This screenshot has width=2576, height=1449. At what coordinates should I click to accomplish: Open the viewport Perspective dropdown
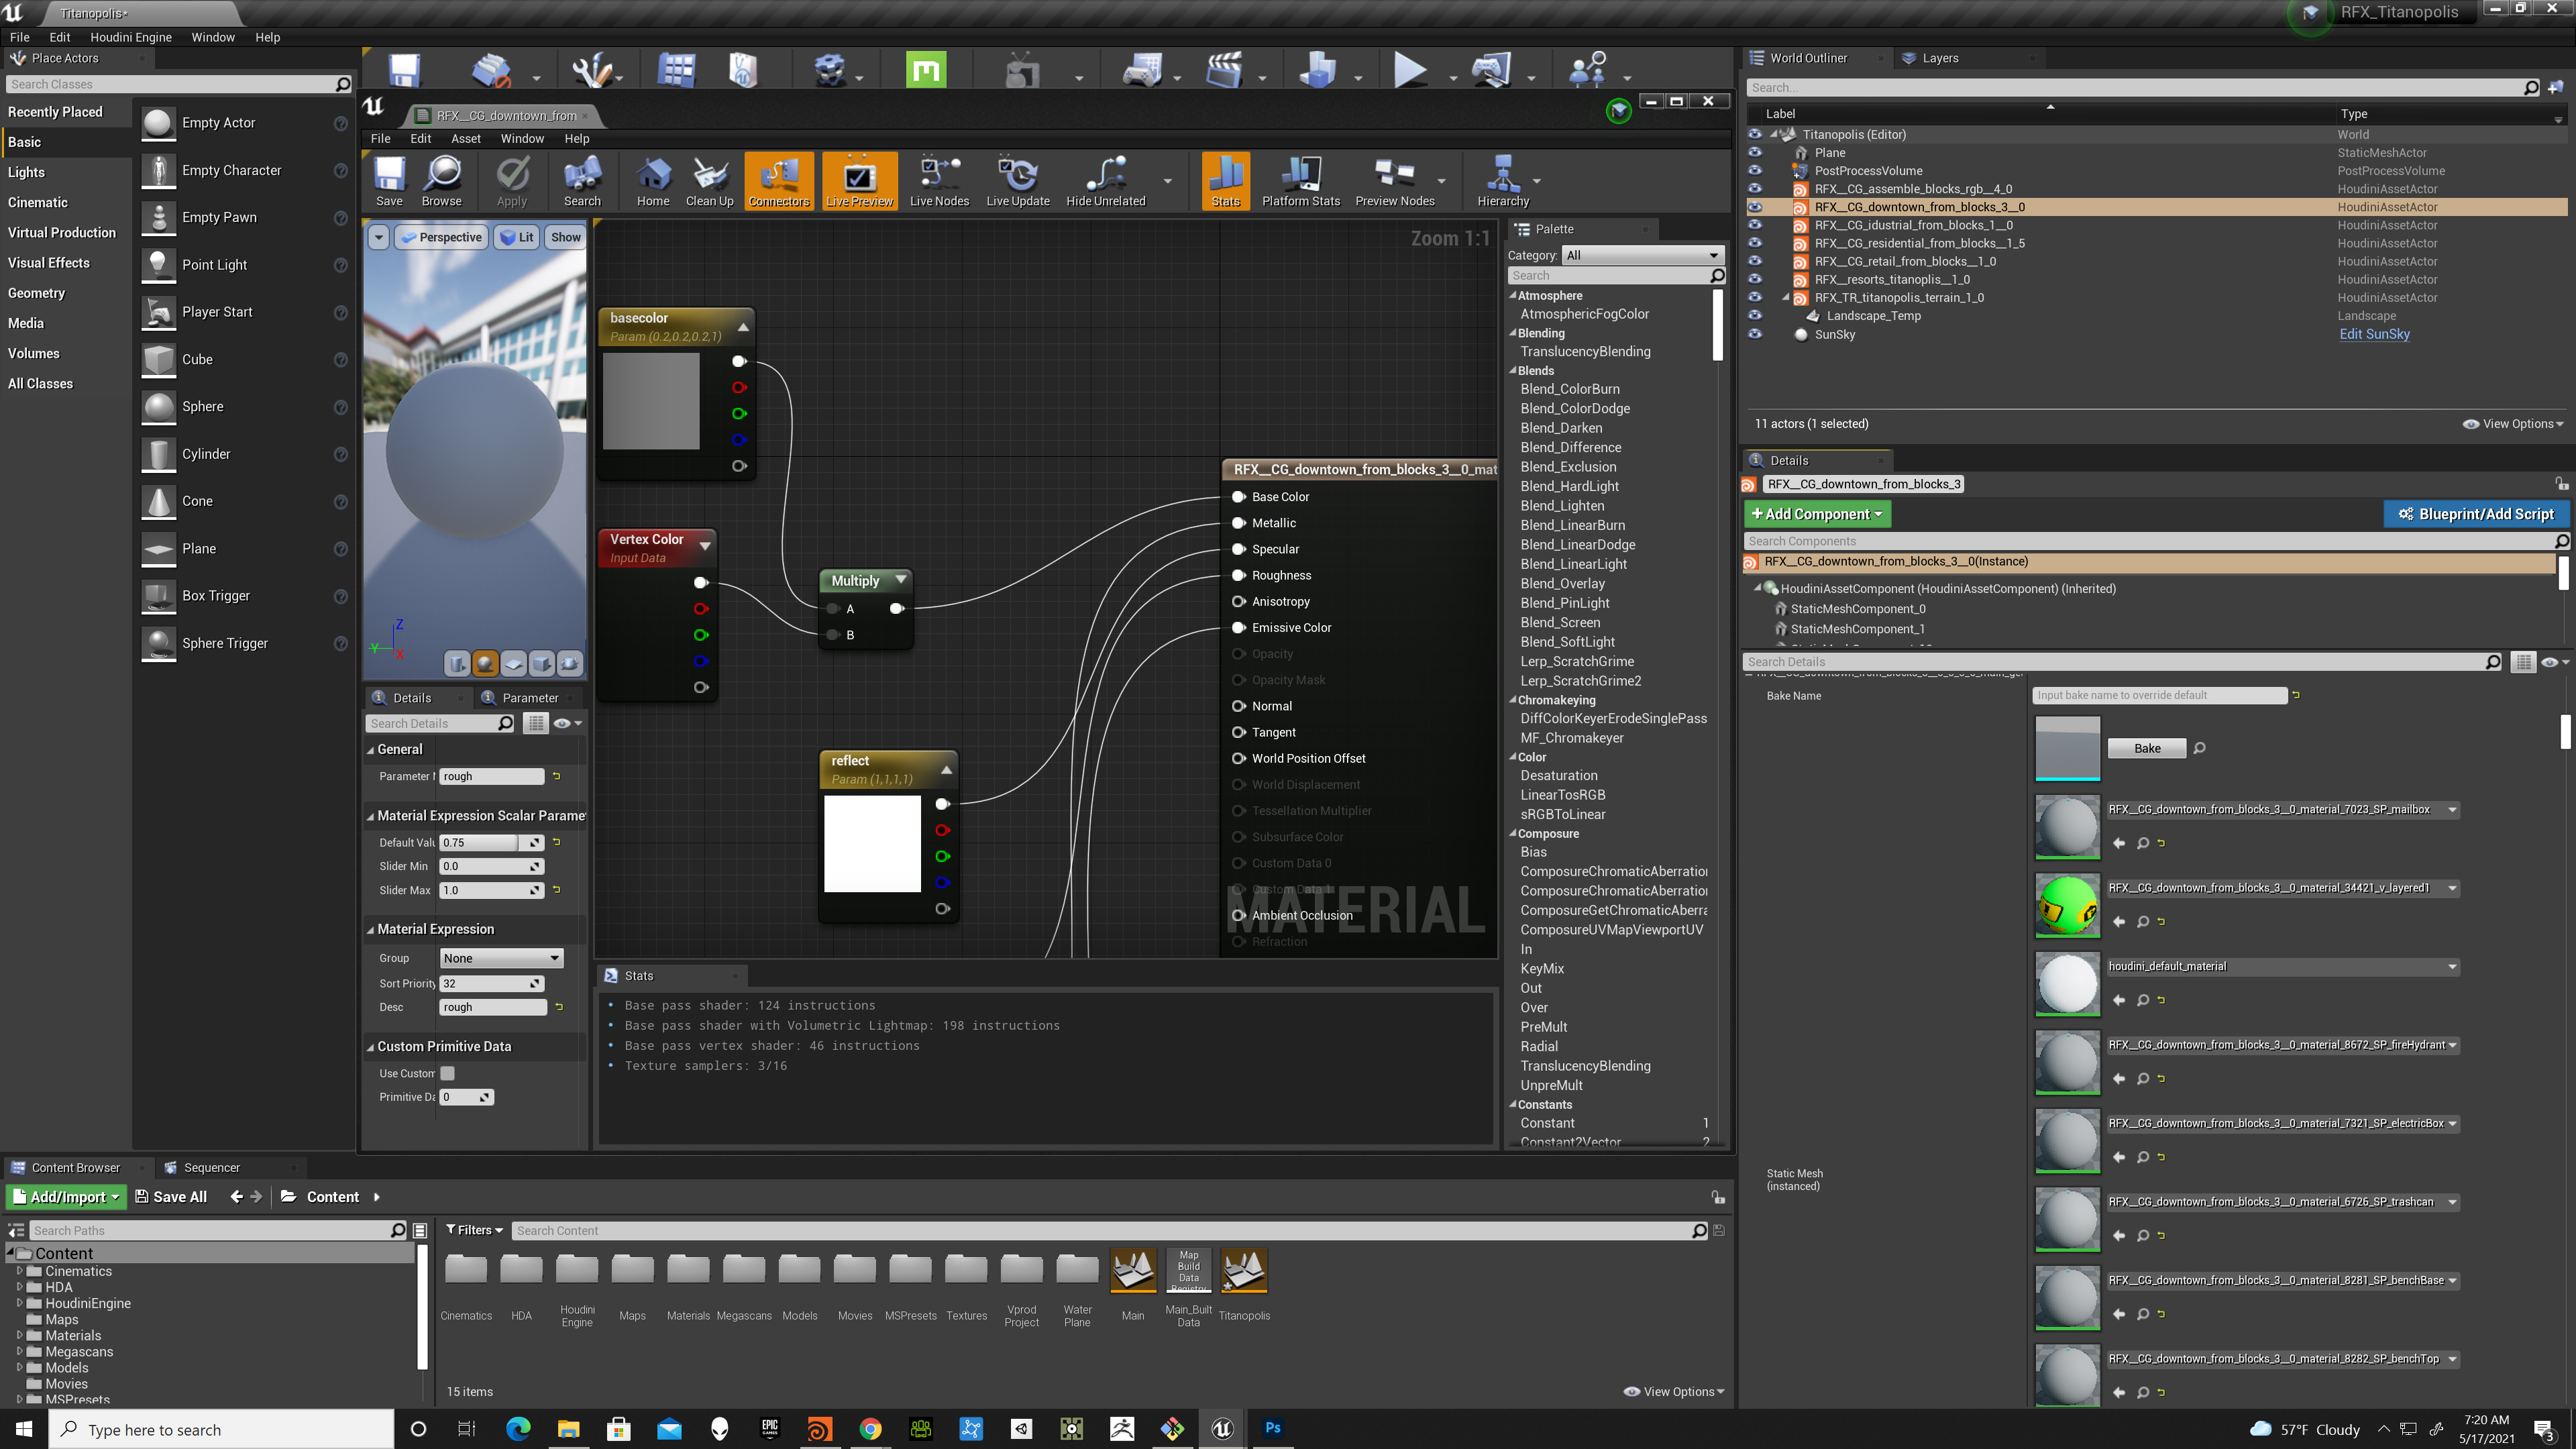440,237
